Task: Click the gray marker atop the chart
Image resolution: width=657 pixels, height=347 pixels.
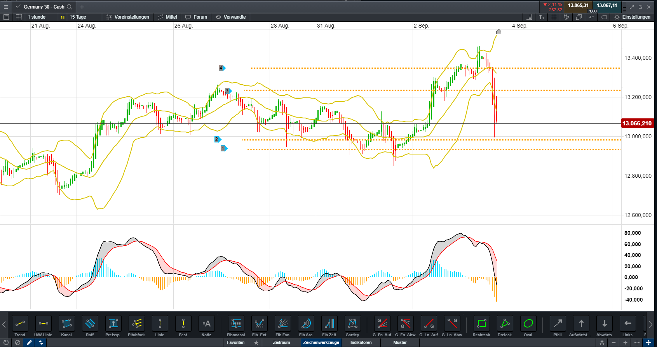Action: 498,32
